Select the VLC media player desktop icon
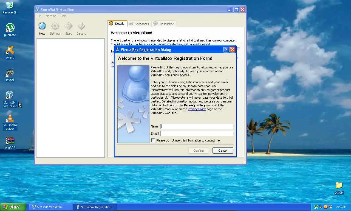Screen dimensions: 351x211 (10, 122)
